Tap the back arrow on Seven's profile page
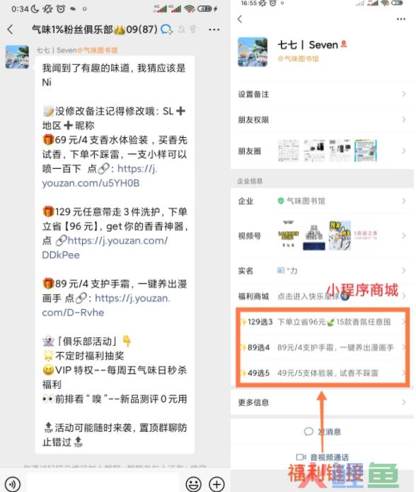 click(240, 19)
